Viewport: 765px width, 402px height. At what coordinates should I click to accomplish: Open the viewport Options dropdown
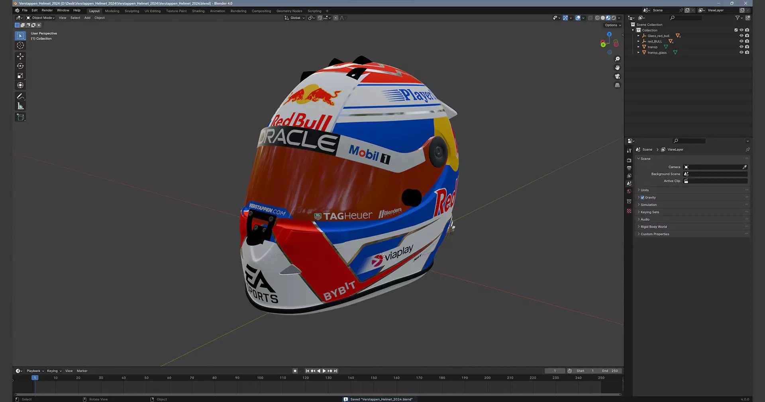[x=613, y=25]
